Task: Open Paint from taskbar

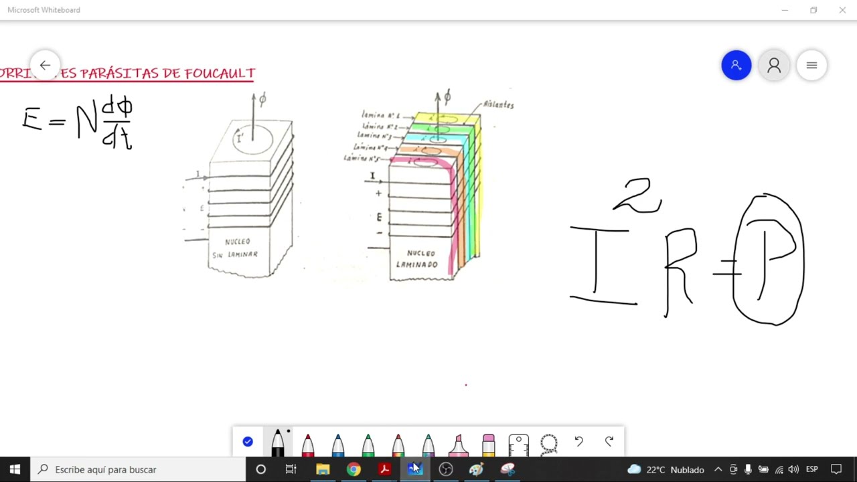Action: (x=477, y=469)
